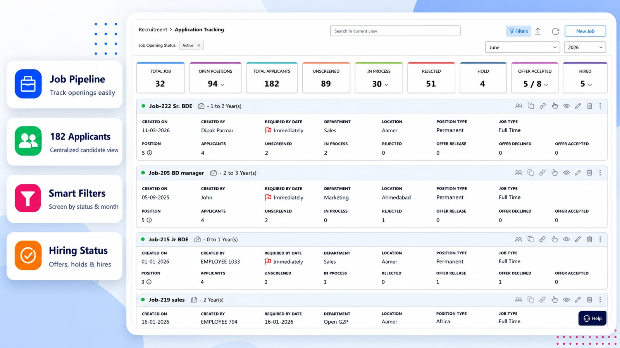Viewport: 620px width, 348px height.
Task: Open more options menu for Job-222 Sr. BDE
Action: coord(600,106)
